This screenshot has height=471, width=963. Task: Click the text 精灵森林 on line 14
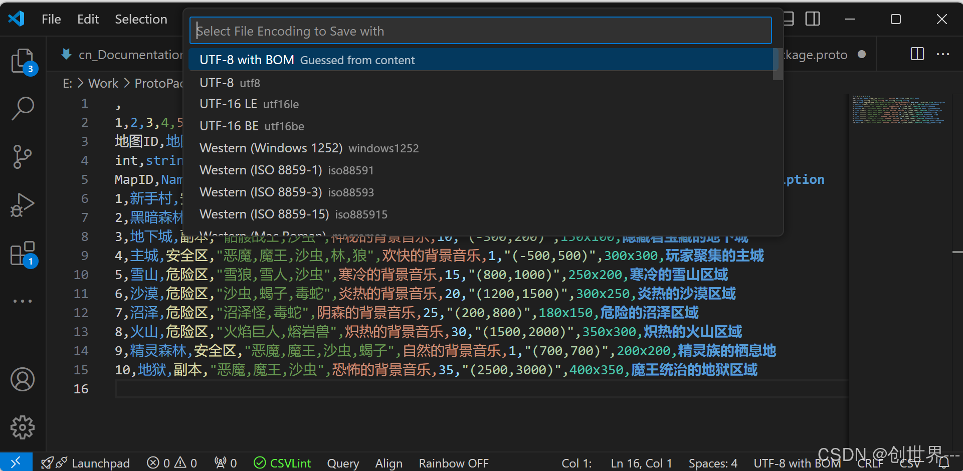(x=158, y=351)
